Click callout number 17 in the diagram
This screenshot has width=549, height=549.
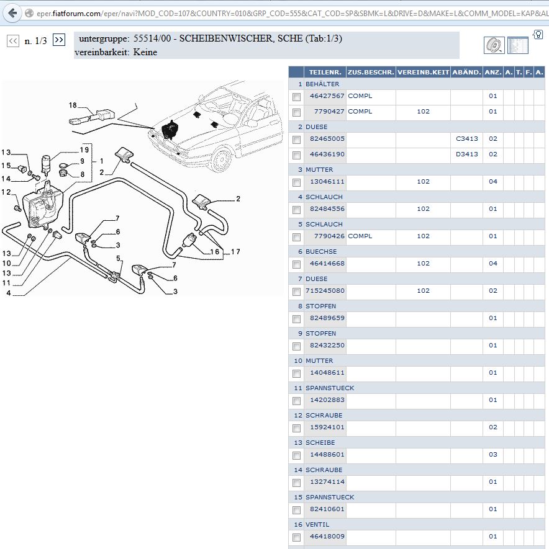click(235, 252)
